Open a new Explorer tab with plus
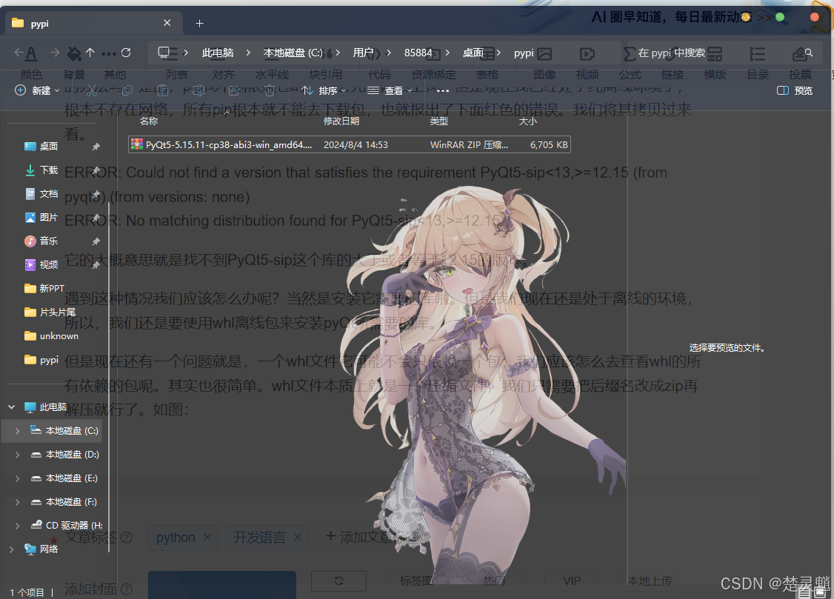834x599 pixels. pos(199,24)
